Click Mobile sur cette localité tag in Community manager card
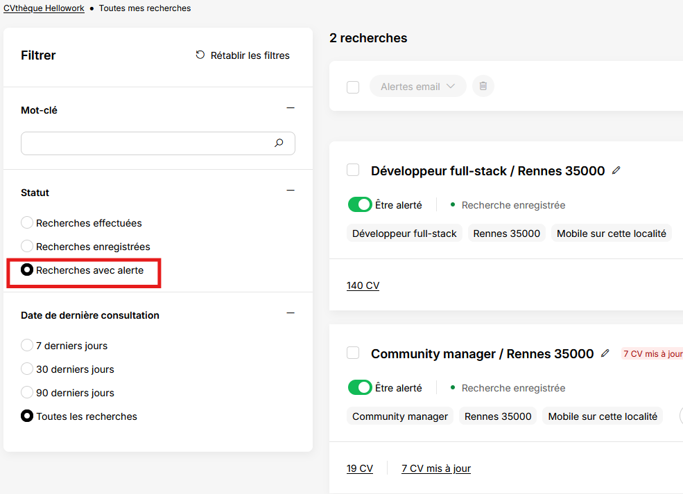683x494 pixels. click(603, 416)
